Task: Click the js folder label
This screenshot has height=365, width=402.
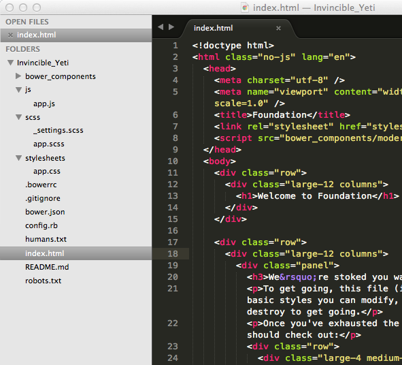Action: (x=28, y=90)
